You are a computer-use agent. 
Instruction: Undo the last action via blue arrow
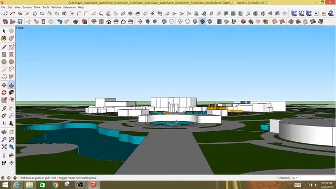[x=59, y=22]
